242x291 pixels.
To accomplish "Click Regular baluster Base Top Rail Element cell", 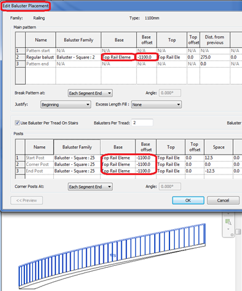I will pos(119,57).
